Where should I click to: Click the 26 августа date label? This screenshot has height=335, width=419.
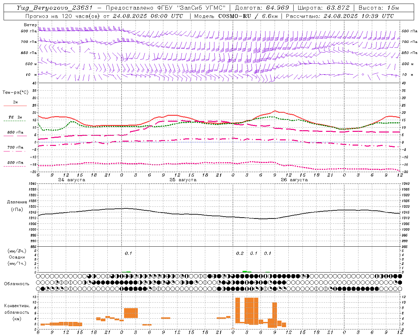pyautogui.click(x=294, y=180)
